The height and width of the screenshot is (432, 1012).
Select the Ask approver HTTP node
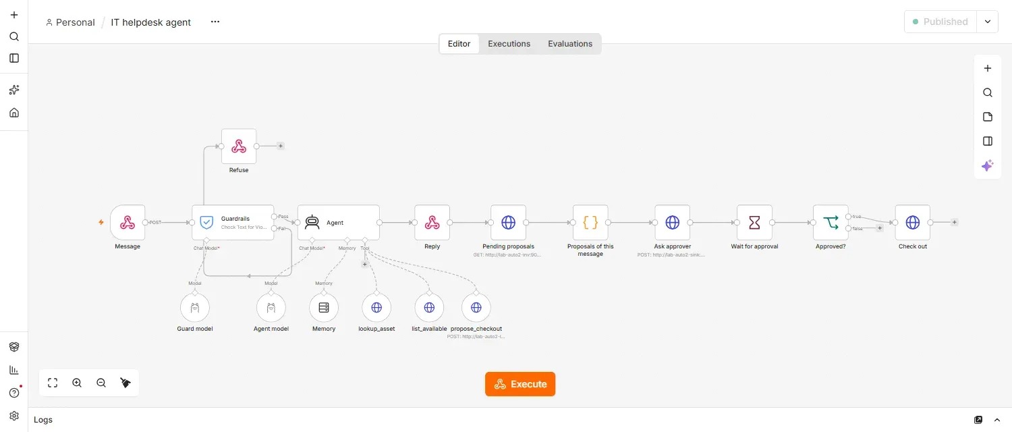coord(673,222)
